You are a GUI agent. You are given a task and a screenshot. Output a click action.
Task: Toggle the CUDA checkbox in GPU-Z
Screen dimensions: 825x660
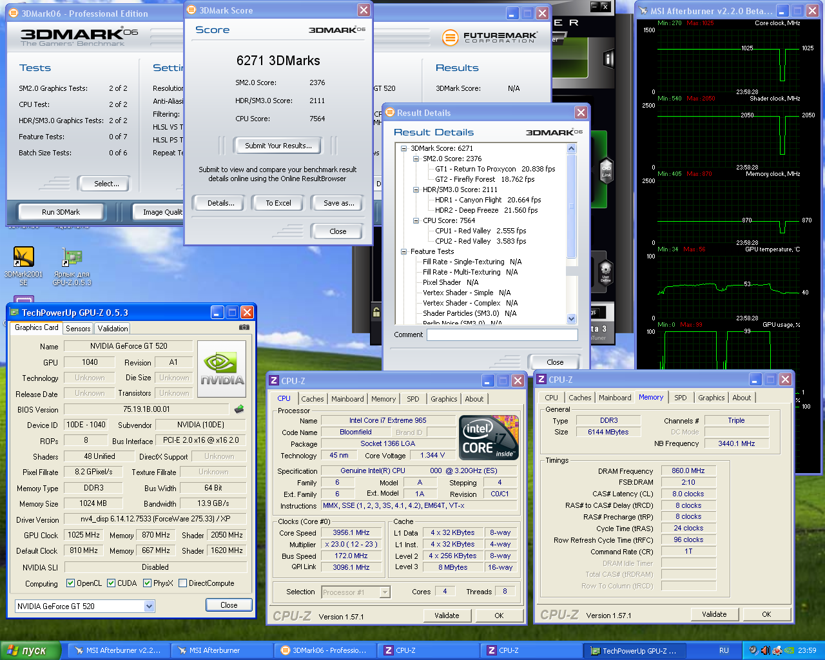click(112, 583)
